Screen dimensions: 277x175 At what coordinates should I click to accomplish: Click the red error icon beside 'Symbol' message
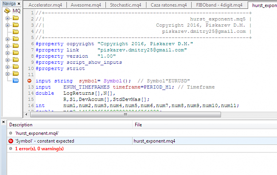coord(11,141)
